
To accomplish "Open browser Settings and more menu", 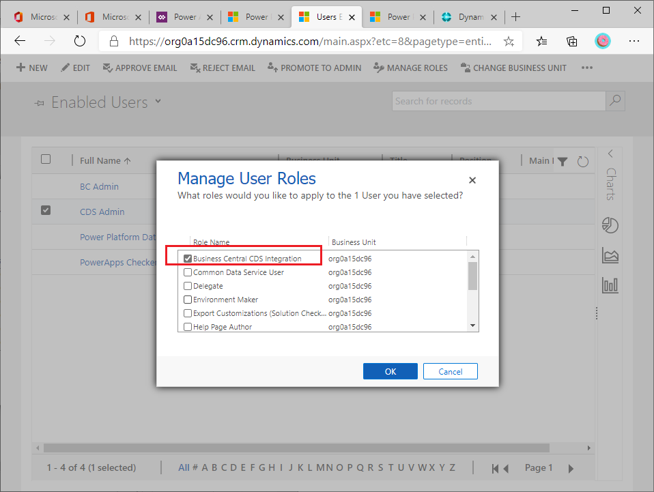I will [x=634, y=41].
